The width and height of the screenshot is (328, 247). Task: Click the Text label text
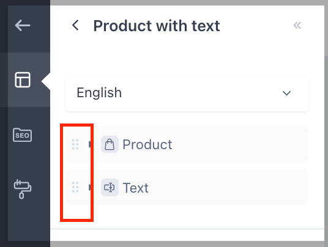tap(136, 188)
